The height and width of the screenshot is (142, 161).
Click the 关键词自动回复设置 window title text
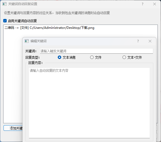point(23,4)
